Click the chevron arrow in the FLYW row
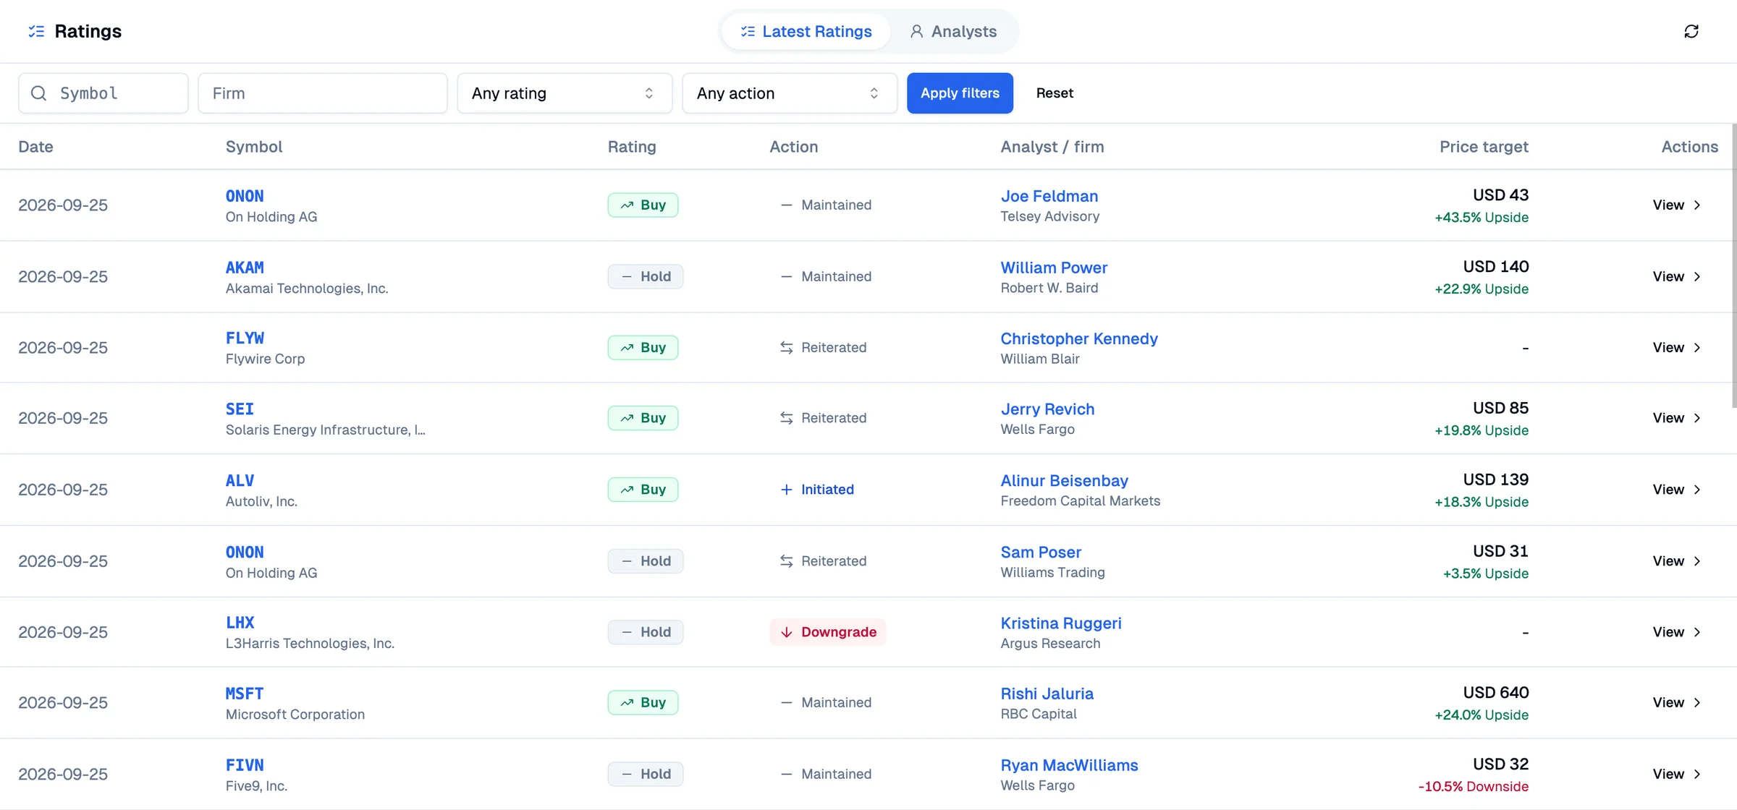The height and width of the screenshot is (810, 1737). 1697,348
